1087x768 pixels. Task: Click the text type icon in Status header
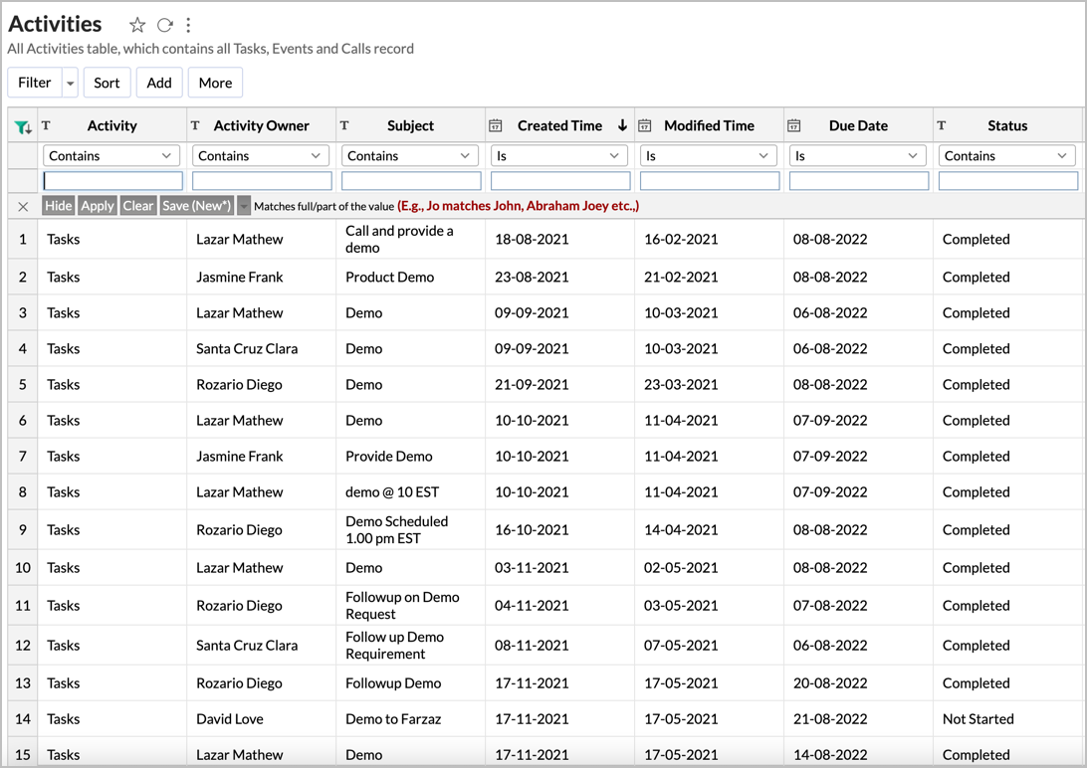tap(942, 125)
